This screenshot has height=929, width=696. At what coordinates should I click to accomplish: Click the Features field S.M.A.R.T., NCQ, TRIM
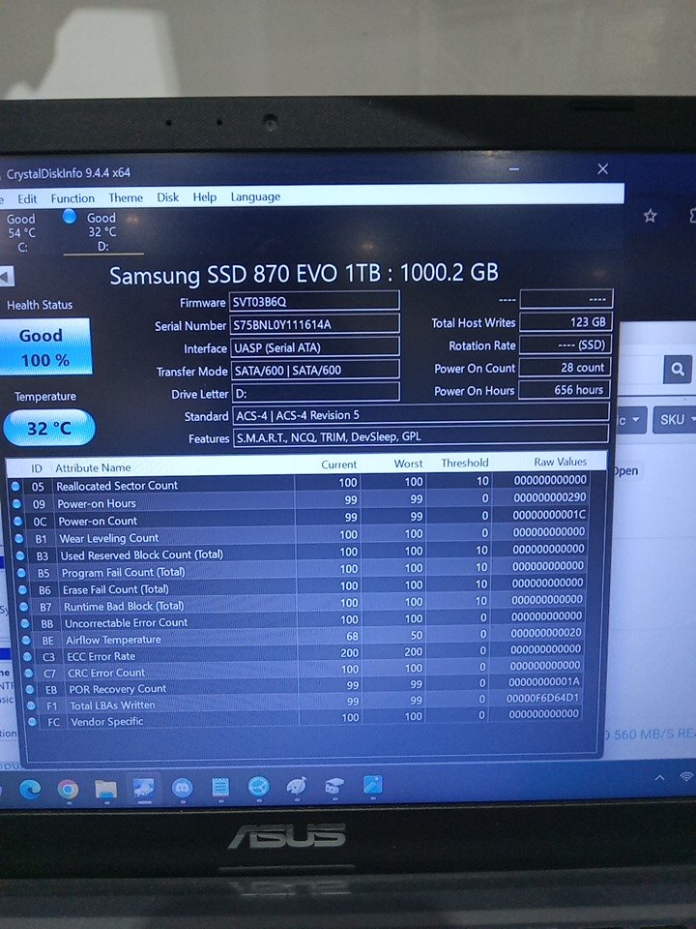(x=420, y=436)
